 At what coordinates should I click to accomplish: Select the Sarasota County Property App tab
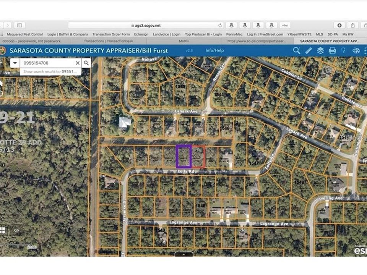(330, 41)
